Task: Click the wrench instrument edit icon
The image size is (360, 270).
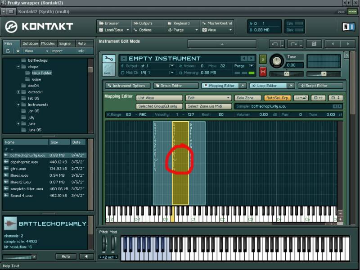Action: click(x=108, y=59)
